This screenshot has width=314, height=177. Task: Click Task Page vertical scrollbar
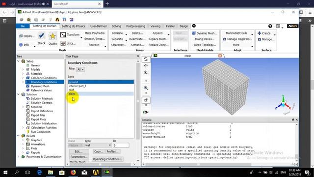[x=138, y=101]
